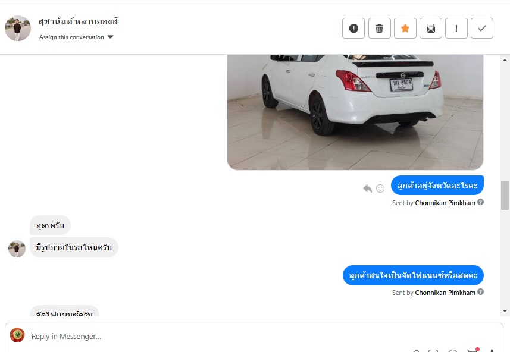Select the blue cash-or-finance question bubble
510x352 pixels.
pos(413,275)
